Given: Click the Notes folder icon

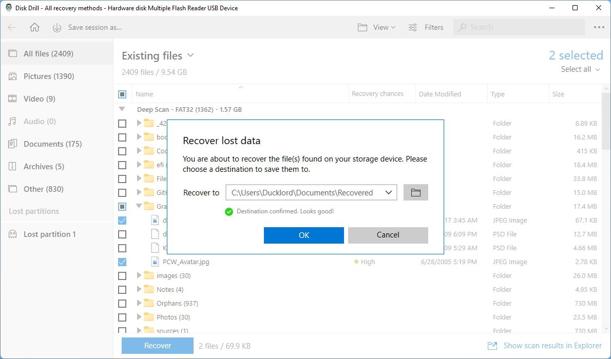Looking at the screenshot, I should pos(149,289).
